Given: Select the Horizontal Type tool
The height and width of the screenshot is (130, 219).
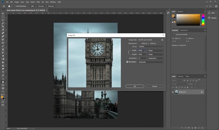Looking at the screenshot, I should (3, 72).
